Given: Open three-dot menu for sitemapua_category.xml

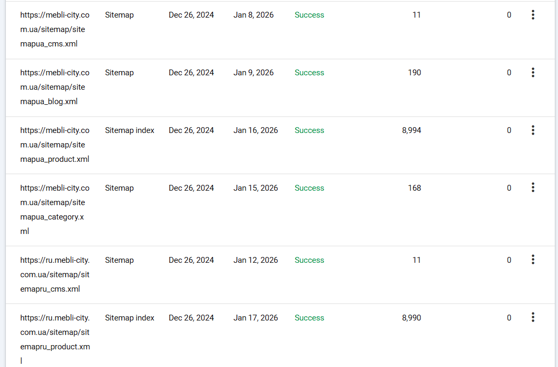Looking at the screenshot, I should 533,188.
